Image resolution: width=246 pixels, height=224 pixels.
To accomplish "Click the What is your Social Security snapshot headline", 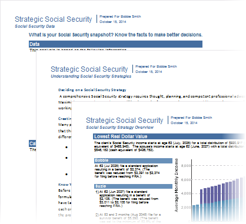I will [x=115, y=35].
